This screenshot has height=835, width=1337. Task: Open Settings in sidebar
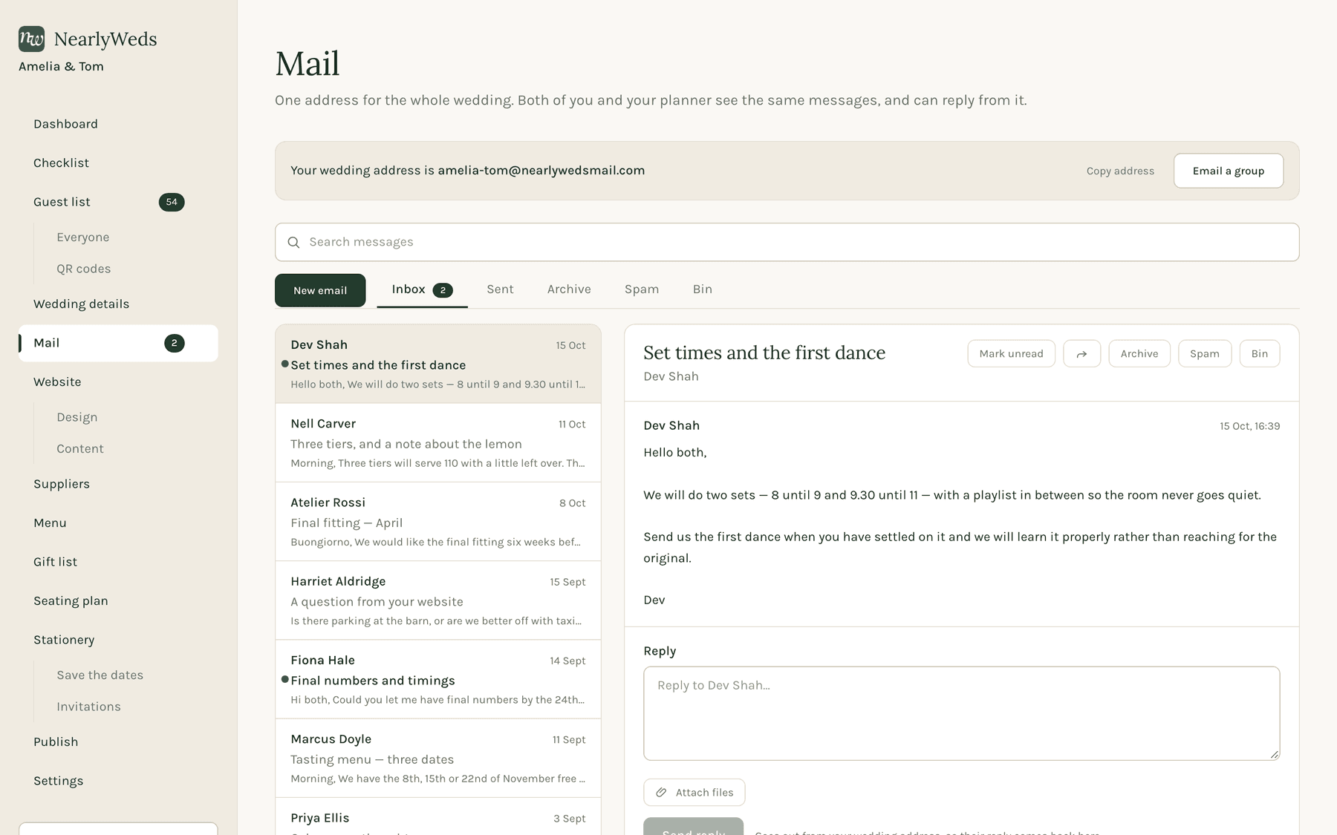[x=118, y=781]
